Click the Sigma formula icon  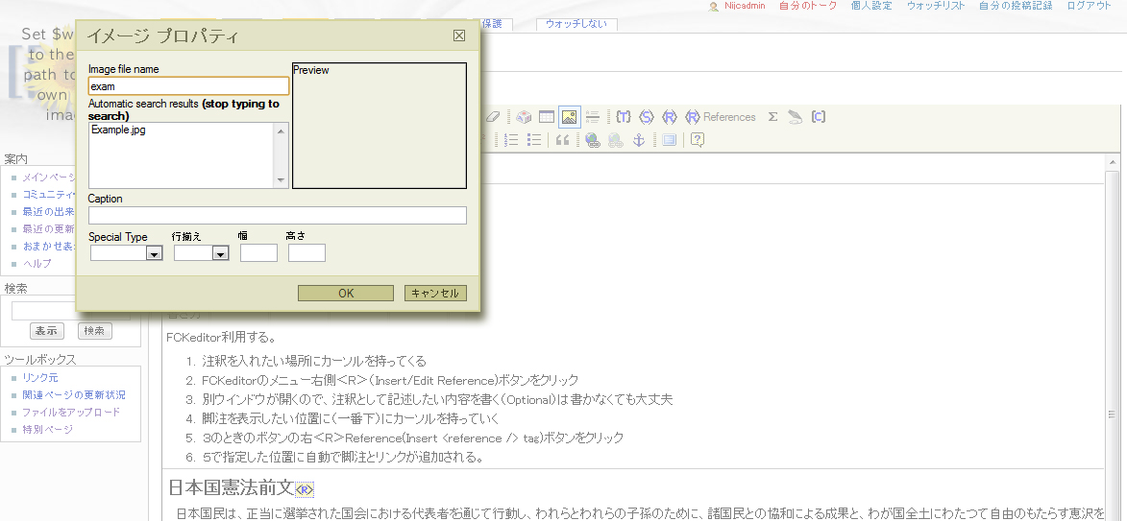pos(772,117)
